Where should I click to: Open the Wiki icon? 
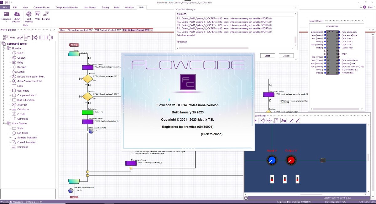tap(38, 16)
